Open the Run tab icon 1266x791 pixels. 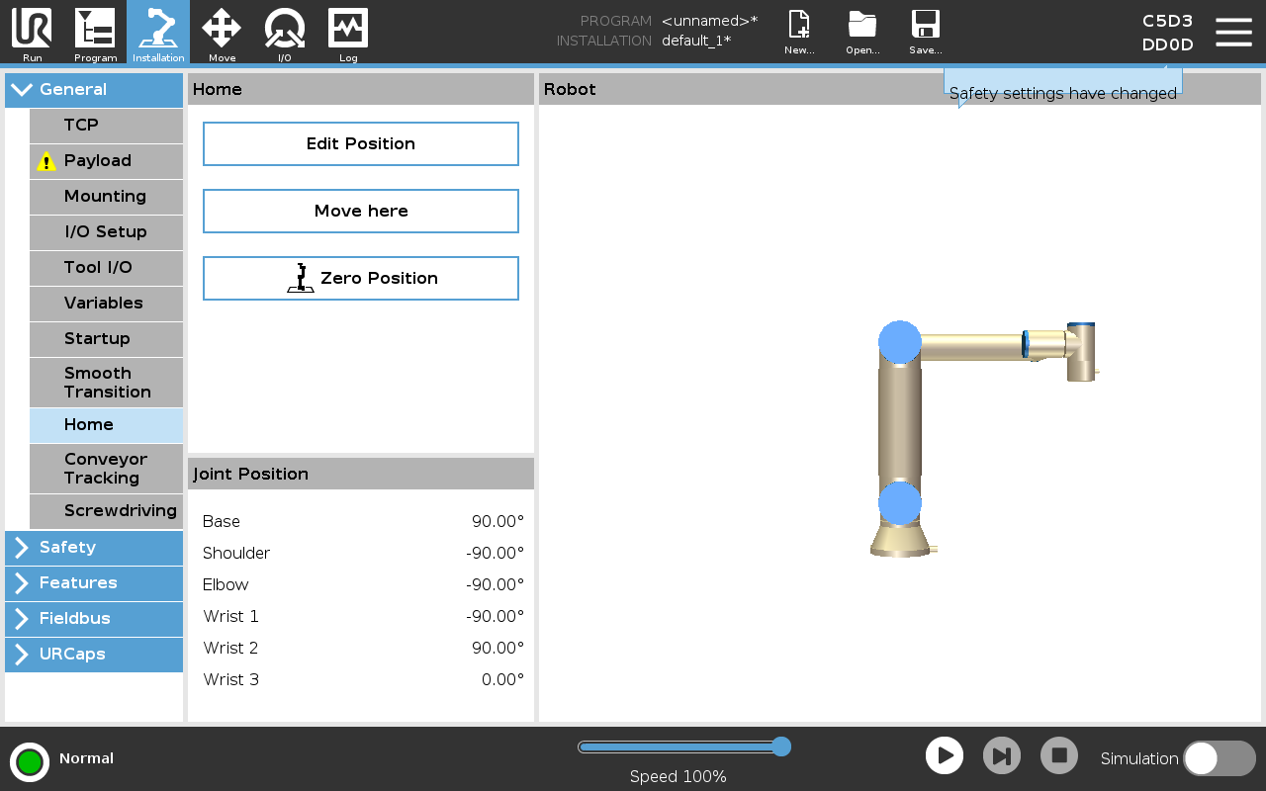pyautogui.click(x=32, y=32)
